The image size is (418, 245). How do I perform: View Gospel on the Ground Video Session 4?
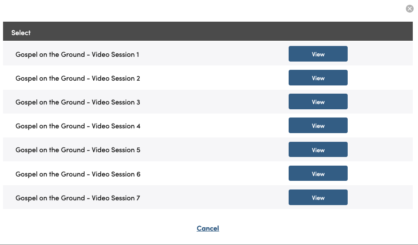click(x=318, y=125)
